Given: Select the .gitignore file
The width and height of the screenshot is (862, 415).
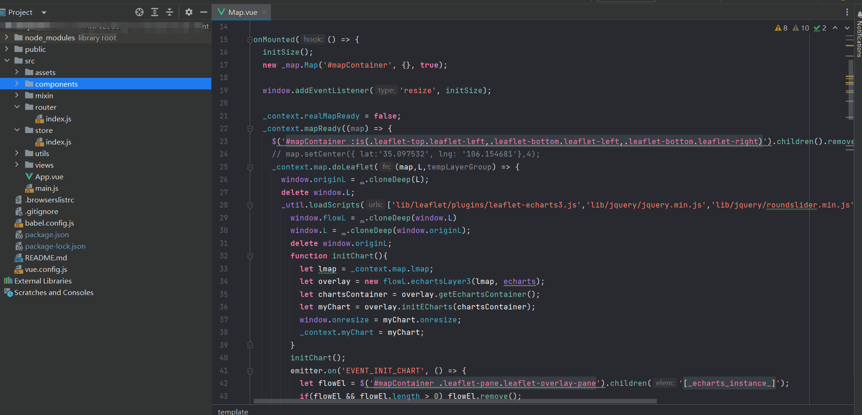Looking at the screenshot, I should 42,211.
